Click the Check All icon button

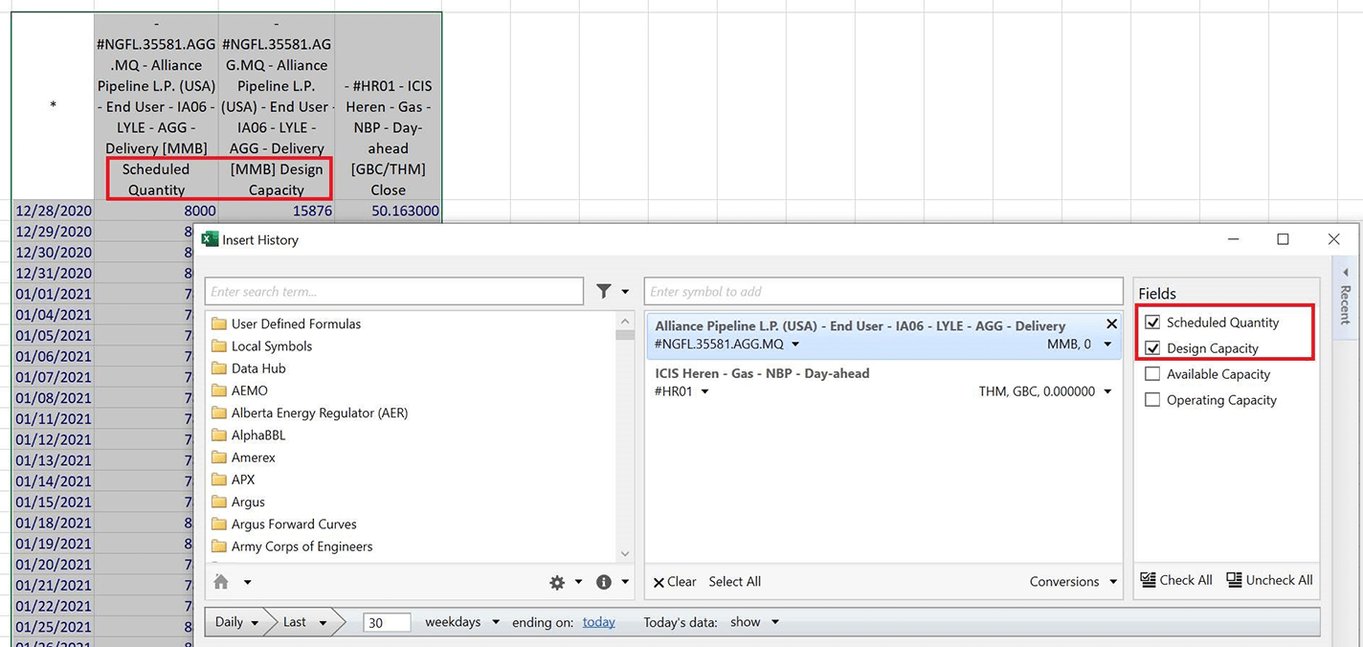click(1176, 580)
